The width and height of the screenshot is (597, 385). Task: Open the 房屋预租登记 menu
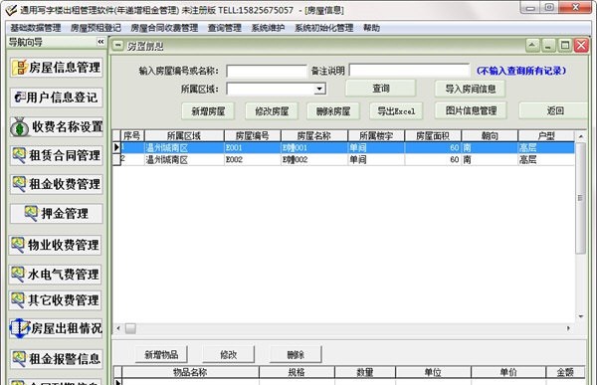click(x=96, y=28)
